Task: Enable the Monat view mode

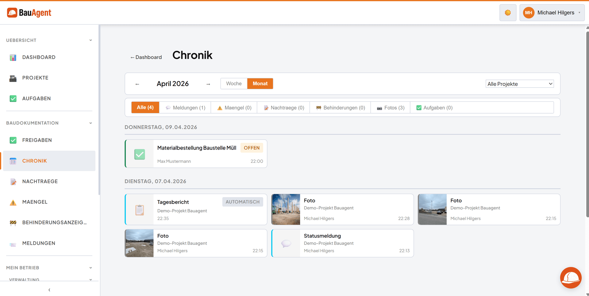Action: click(260, 83)
